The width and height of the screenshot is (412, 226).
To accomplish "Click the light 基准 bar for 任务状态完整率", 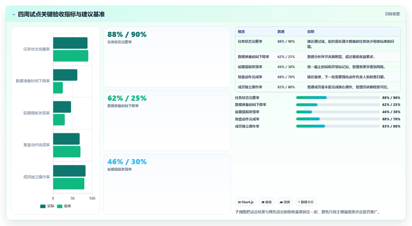I will pos(70,56).
